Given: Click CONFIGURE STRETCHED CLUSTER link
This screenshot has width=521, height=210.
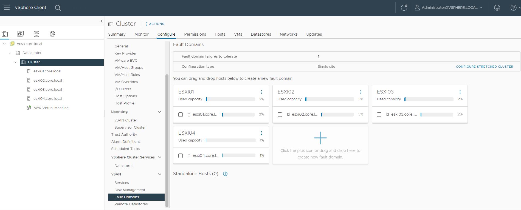Looking at the screenshot, I should pyautogui.click(x=485, y=67).
